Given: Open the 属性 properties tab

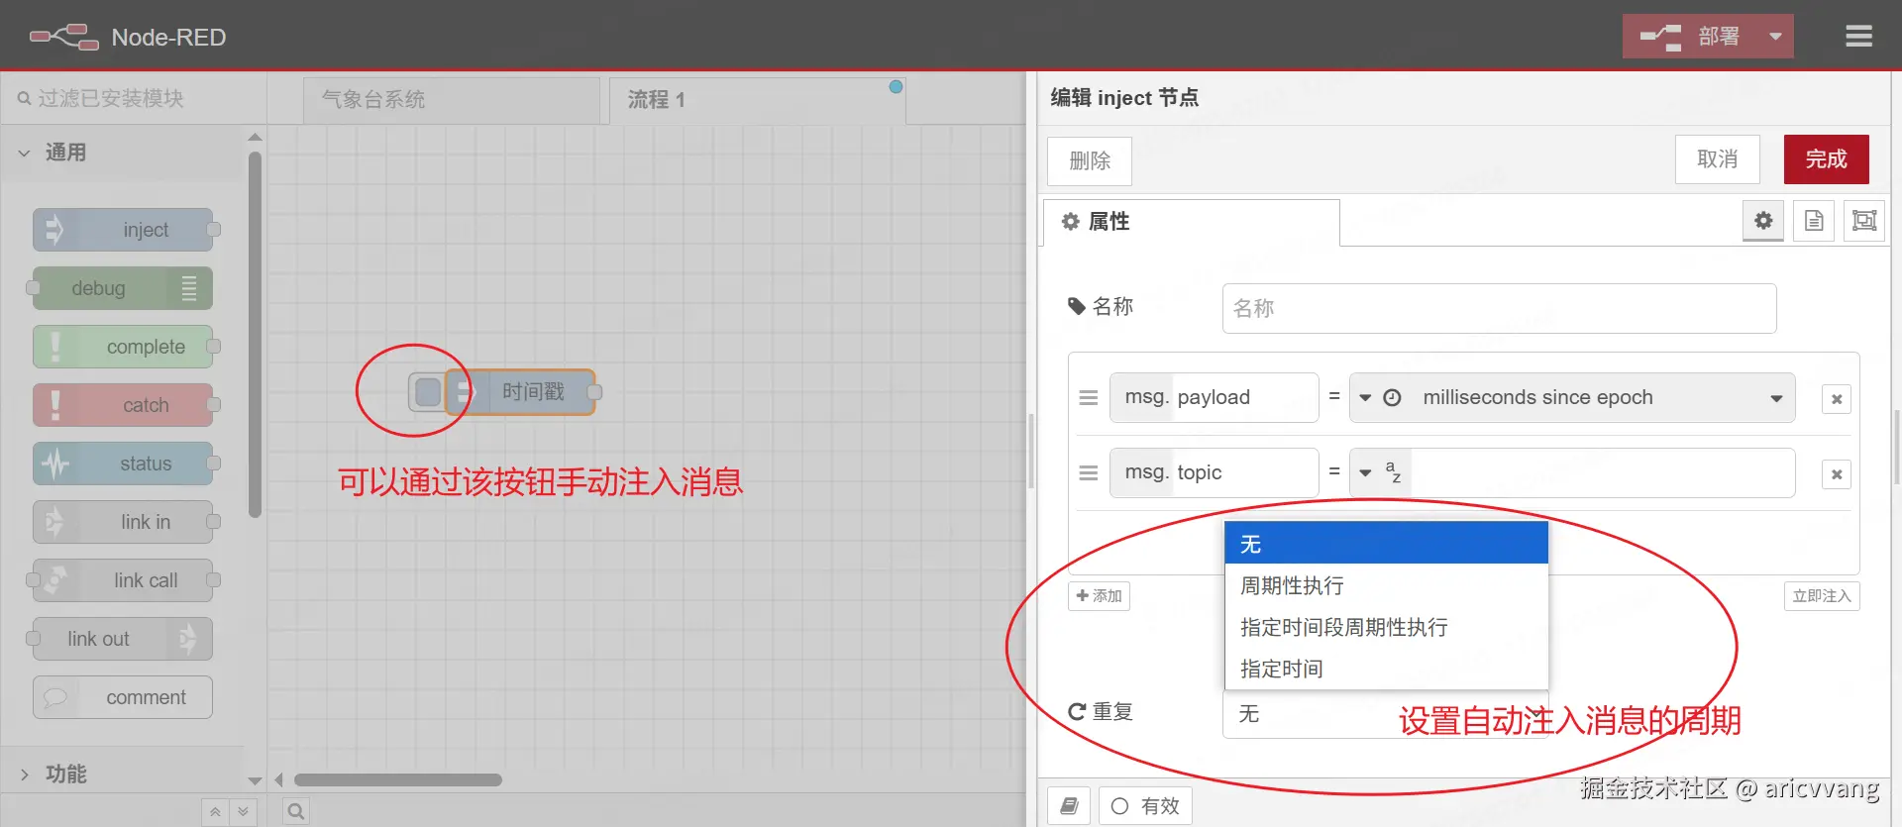Looking at the screenshot, I should [1191, 222].
